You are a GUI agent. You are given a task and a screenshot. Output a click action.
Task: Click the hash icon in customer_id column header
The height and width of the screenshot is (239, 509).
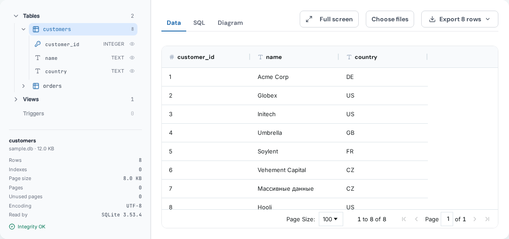tap(172, 57)
